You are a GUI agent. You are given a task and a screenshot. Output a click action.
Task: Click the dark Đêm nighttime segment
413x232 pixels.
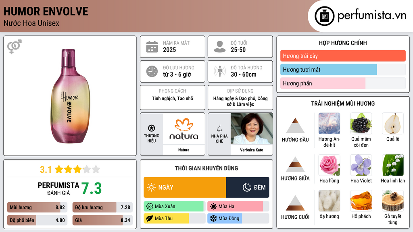click(x=247, y=187)
